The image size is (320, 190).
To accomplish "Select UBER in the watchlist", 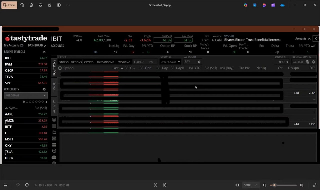I will [x=26, y=158].
